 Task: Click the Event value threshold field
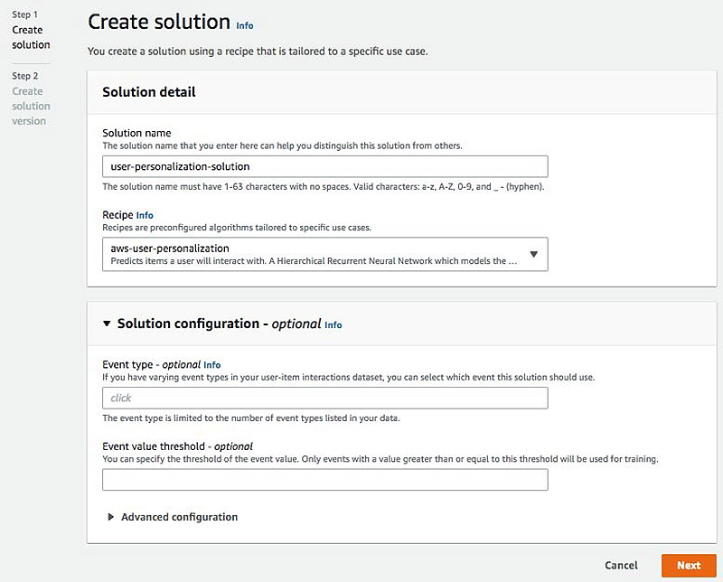click(325, 480)
